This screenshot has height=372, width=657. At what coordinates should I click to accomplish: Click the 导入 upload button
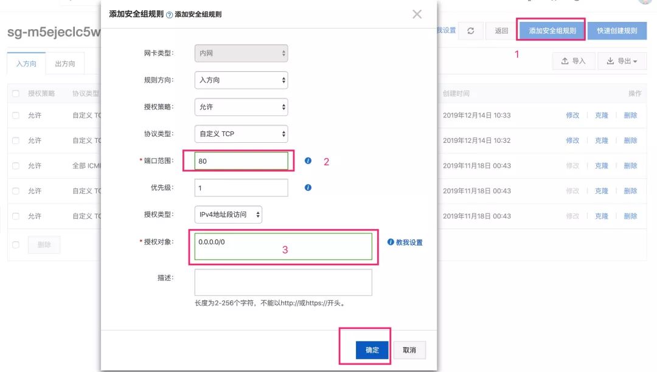pyautogui.click(x=573, y=61)
